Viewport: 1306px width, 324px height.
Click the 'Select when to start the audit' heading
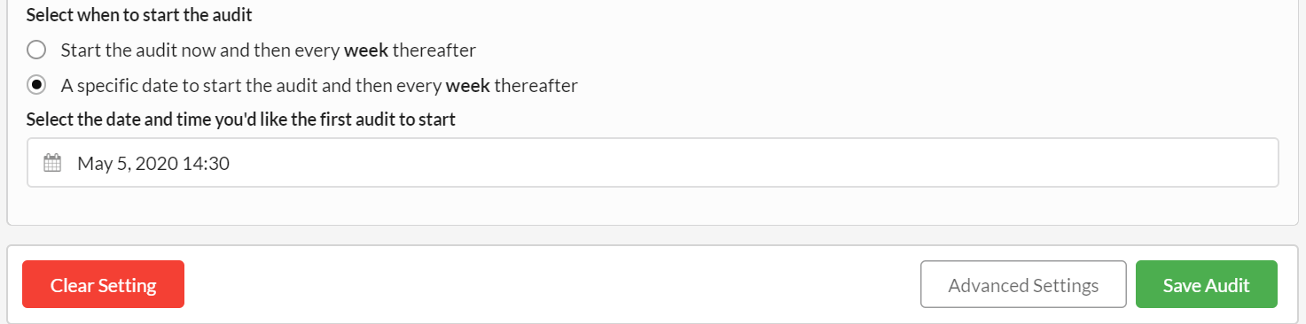(138, 15)
